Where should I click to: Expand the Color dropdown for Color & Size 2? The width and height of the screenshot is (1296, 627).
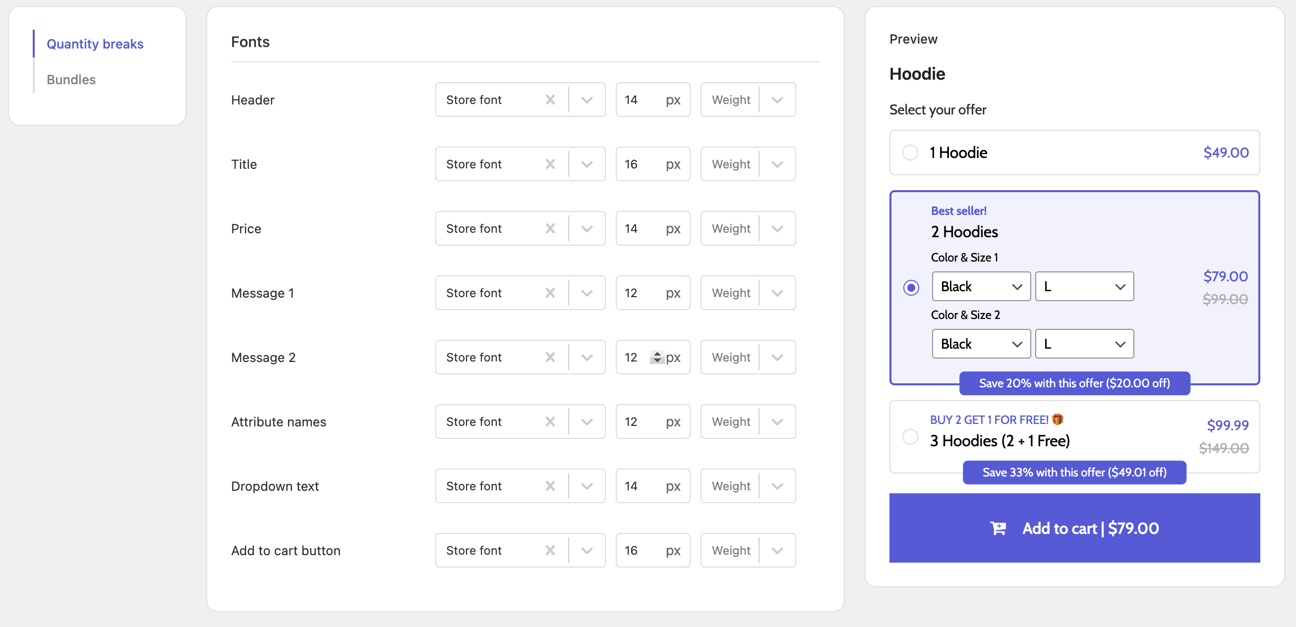point(980,344)
